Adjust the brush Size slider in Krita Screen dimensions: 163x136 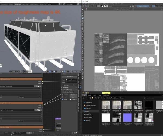point(158,6)
